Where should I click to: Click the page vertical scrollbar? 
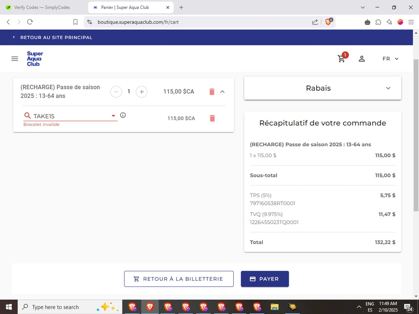(416, 135)
